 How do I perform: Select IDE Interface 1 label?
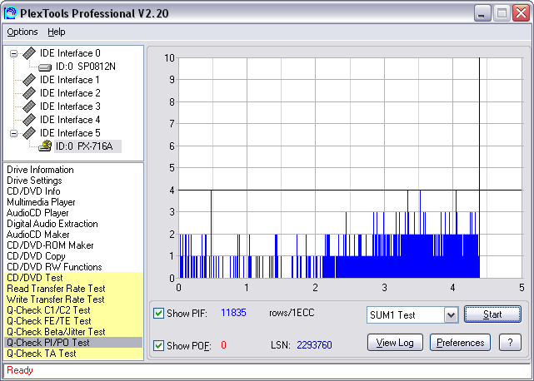(70, 80)
